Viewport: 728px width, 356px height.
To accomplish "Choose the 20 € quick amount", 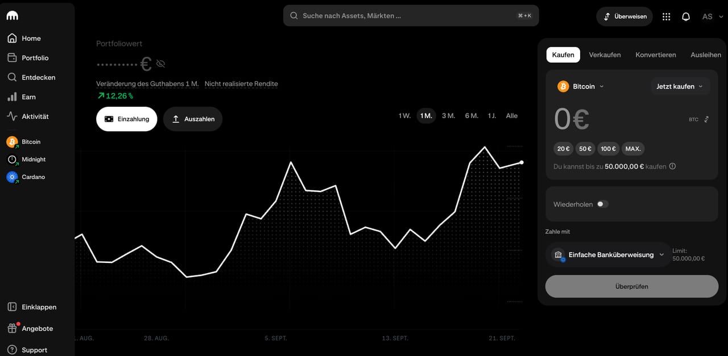I will [563, 149].
